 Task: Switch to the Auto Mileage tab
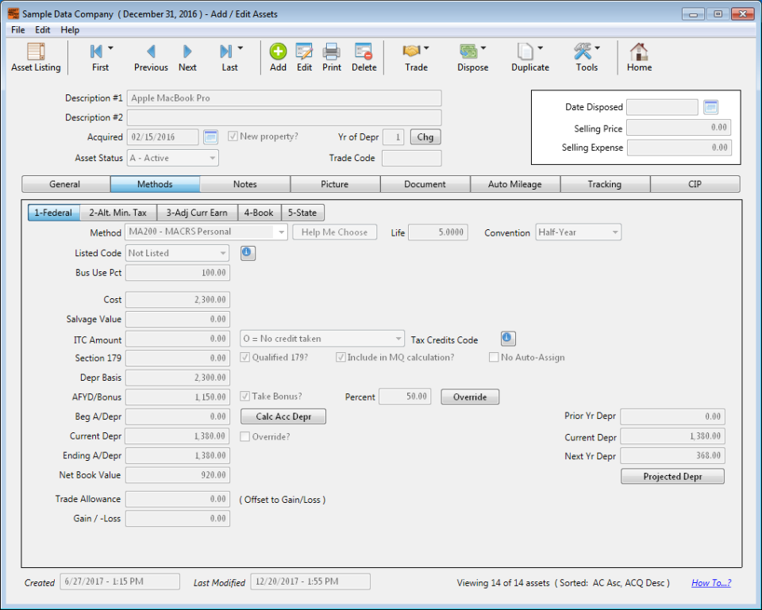[x=514, y=183]
